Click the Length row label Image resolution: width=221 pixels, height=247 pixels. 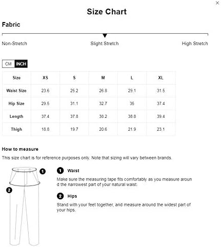pos(16,116)
